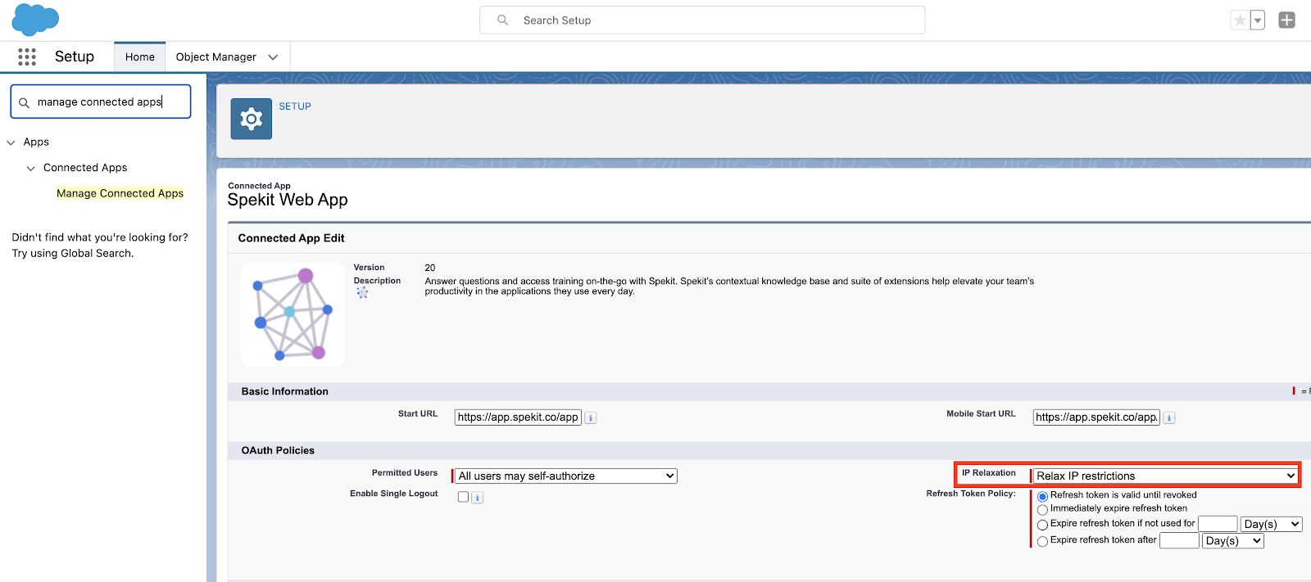
Task: Open the IP Relaxation dropdown
Action: (1165, 476)
